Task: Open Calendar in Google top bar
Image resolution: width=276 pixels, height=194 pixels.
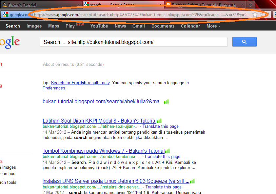Action: pyautogui.click(x=190, y=26)
